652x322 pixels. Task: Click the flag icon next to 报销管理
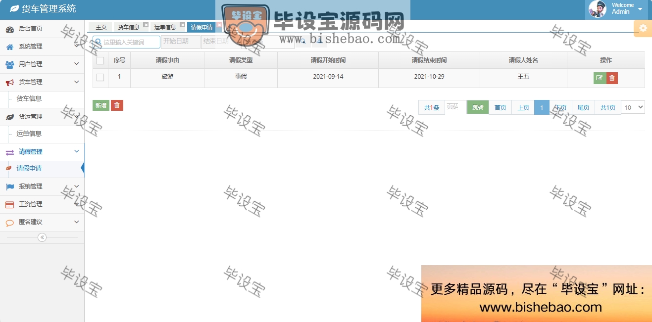point(10,186)
